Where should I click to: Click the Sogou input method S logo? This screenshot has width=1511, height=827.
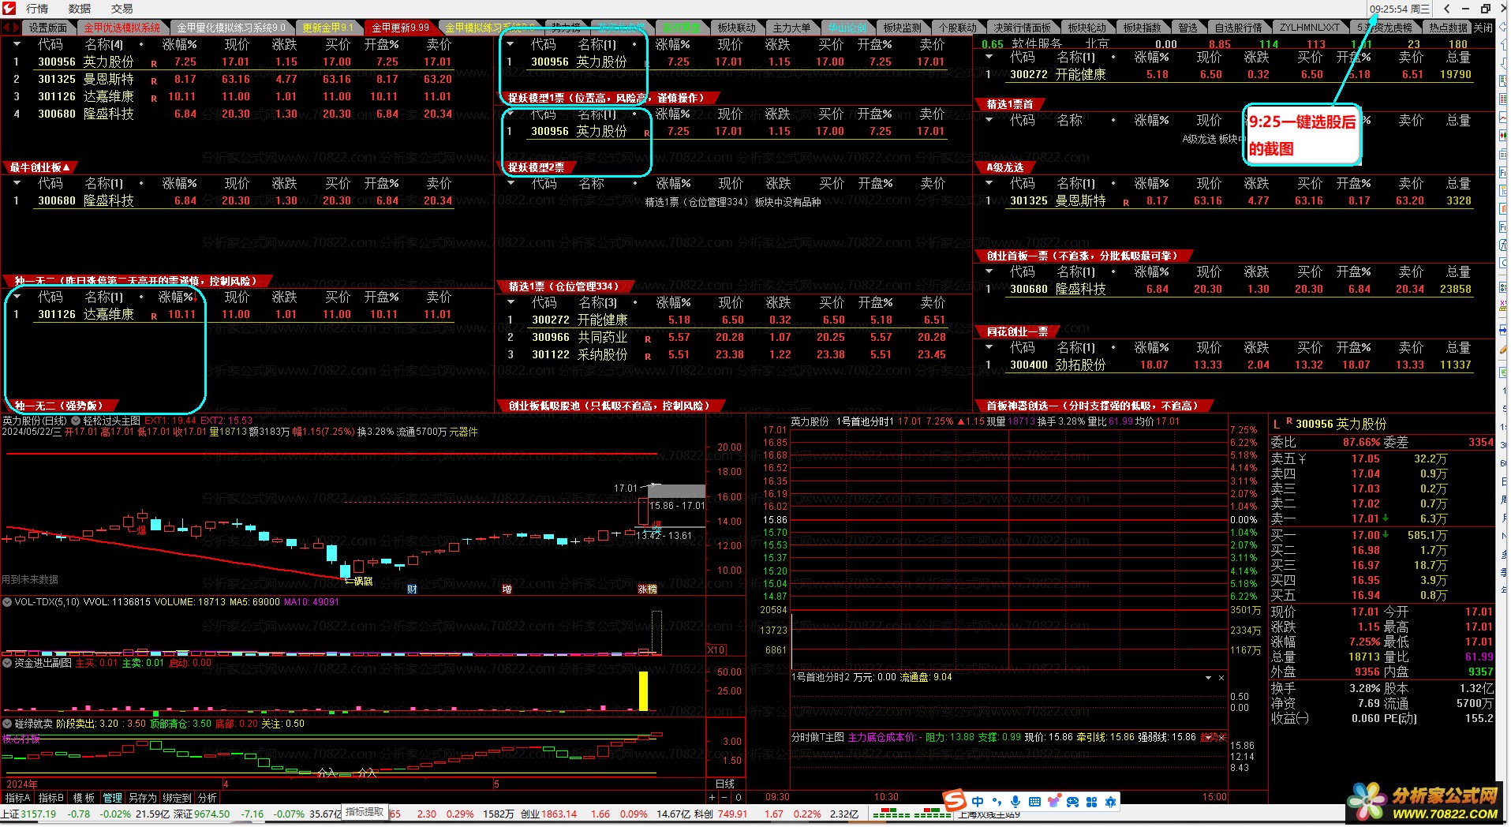pos(956,801)
